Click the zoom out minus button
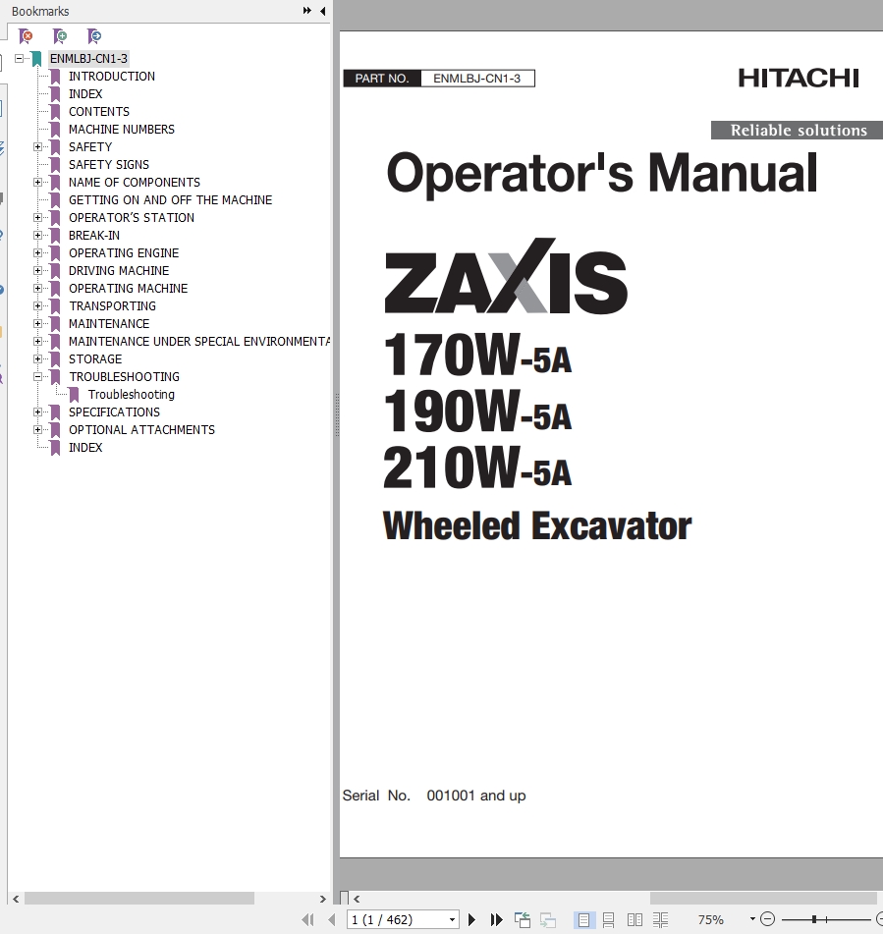 [768, 919]
